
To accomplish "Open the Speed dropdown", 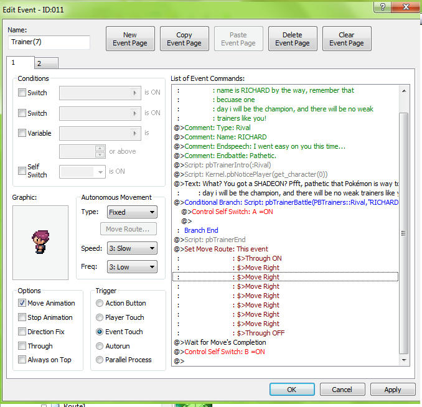I will tap(132, 248).
